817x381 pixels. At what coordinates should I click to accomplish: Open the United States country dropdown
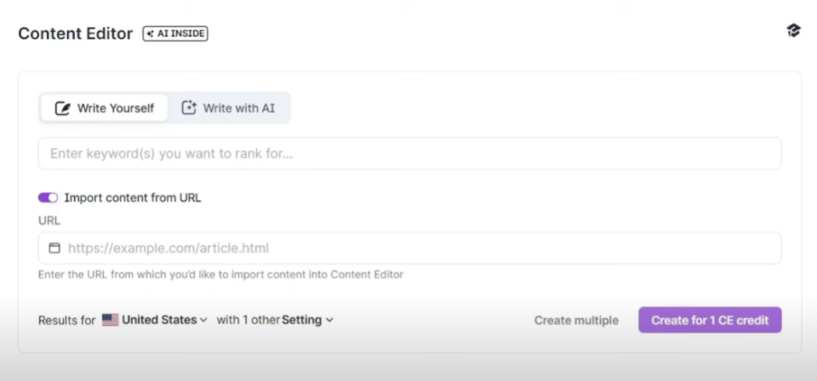coord(155,320)
